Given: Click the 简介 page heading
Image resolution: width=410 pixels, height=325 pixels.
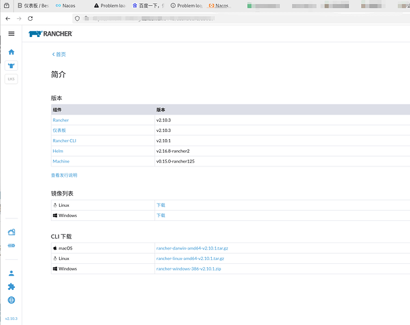Looking at the screenshot, I should pyautogui.click(x=58, y=75).
